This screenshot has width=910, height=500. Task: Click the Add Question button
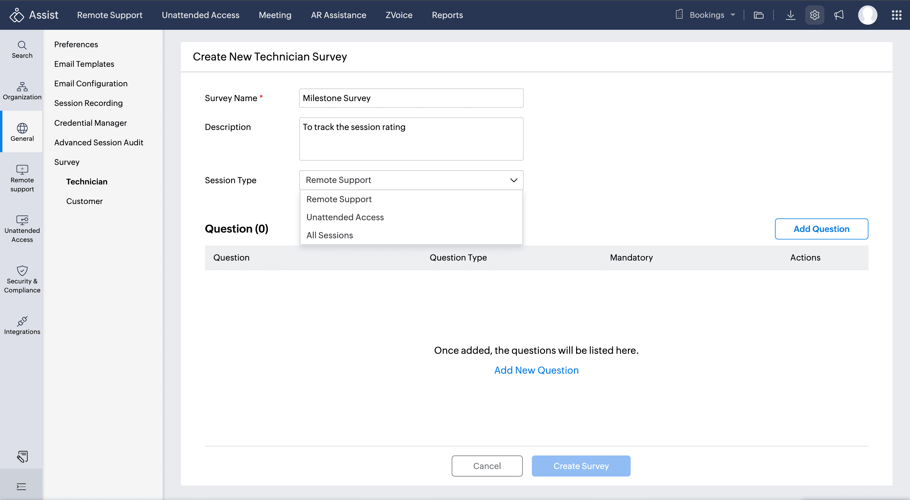click(x=821, y=229)
